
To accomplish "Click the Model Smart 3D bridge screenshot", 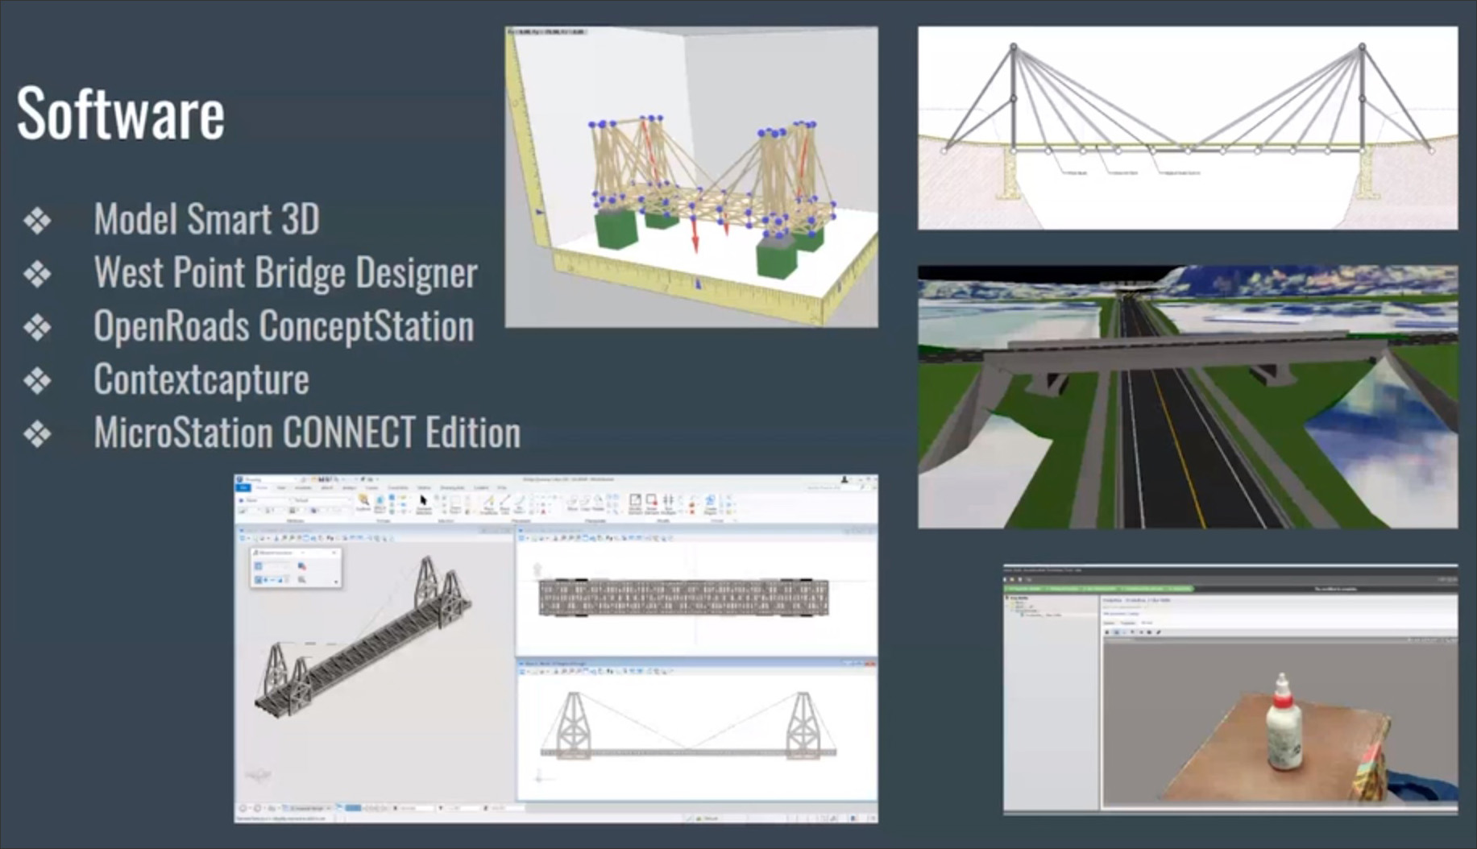I will (x=691, y=177).
